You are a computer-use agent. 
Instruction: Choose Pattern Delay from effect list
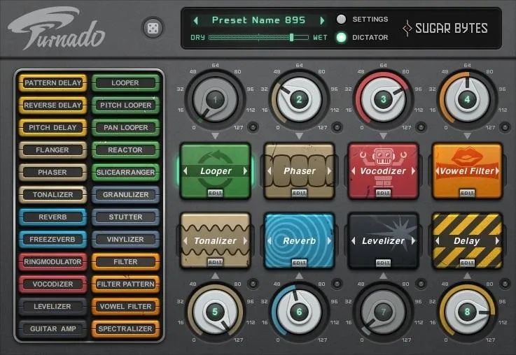53,82
